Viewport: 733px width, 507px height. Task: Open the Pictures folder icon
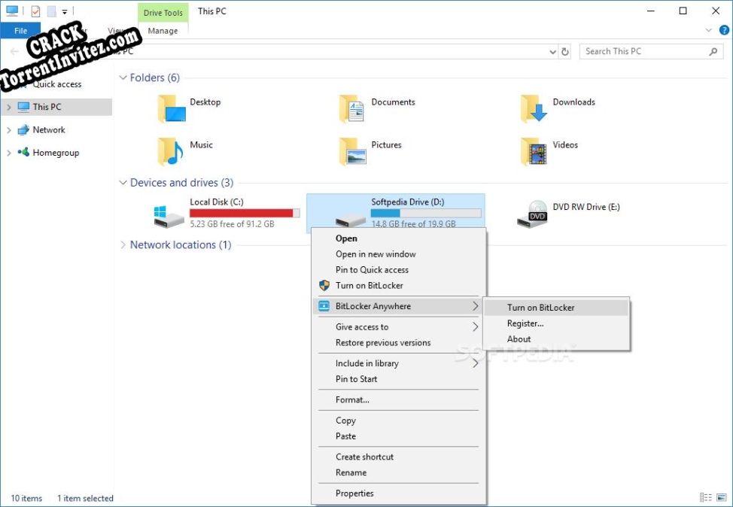pos(351,150)
